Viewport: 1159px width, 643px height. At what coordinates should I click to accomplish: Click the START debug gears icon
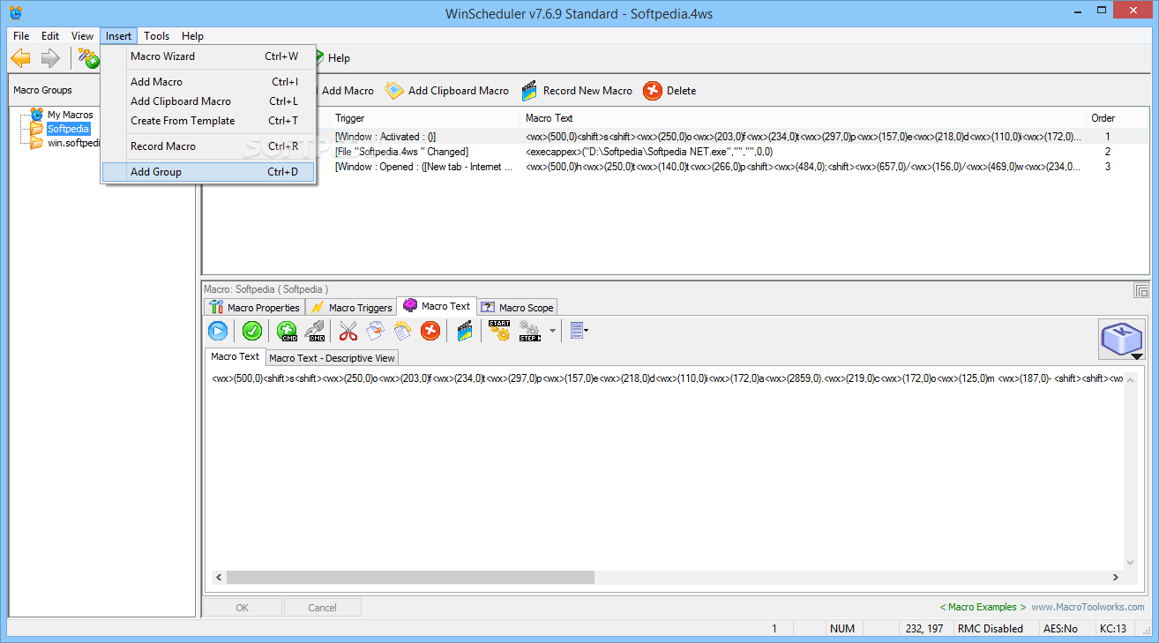[499, 331]
